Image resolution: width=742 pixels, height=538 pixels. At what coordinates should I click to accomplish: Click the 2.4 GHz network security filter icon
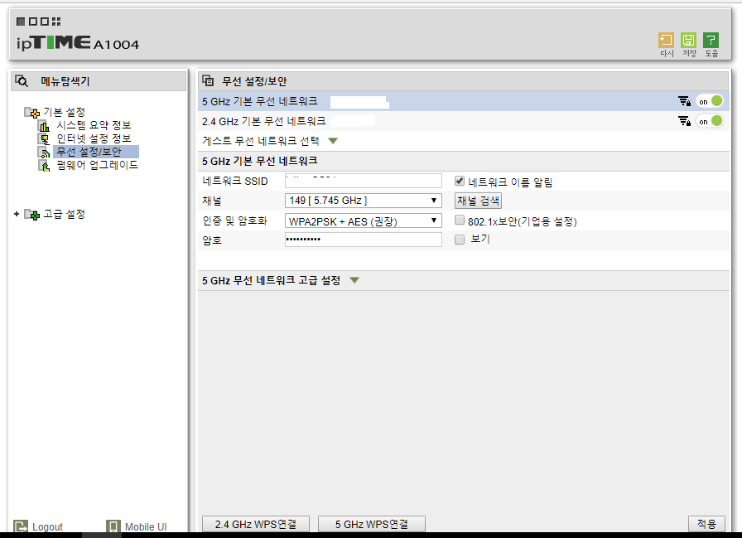pos(684,121)
